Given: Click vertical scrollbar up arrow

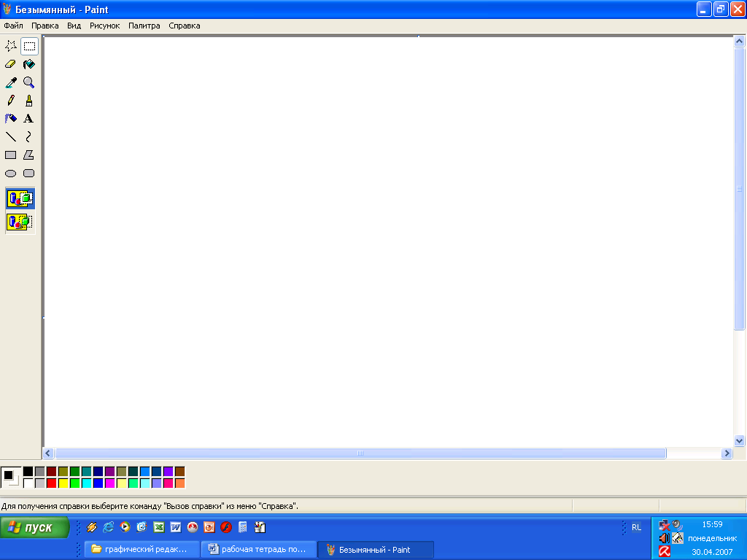Looking at the screenshot, I should click(x=739, y=42).
